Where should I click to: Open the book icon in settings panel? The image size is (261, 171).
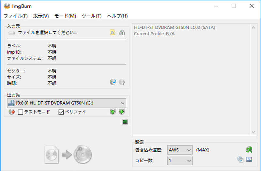[249, 160]
